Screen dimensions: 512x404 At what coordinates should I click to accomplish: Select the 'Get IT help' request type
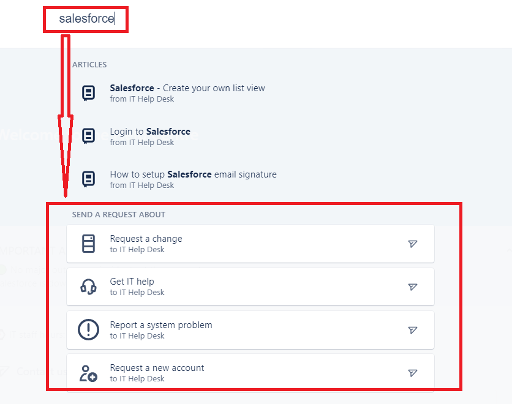(x=250, y=286)
